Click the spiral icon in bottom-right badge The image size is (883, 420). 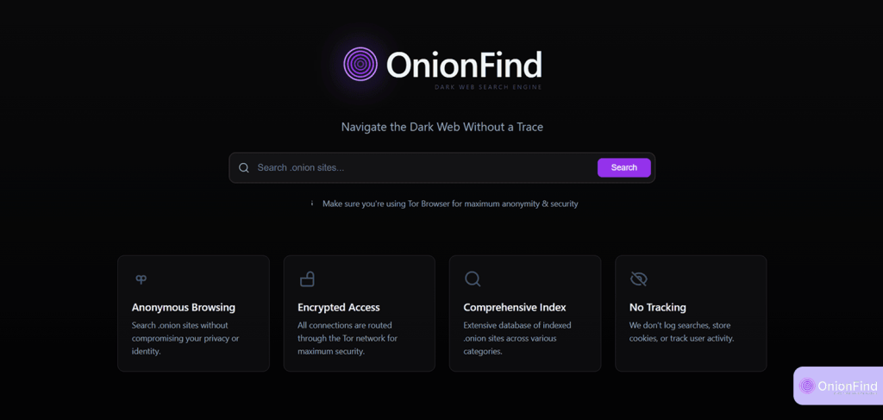tap(807, 386)
